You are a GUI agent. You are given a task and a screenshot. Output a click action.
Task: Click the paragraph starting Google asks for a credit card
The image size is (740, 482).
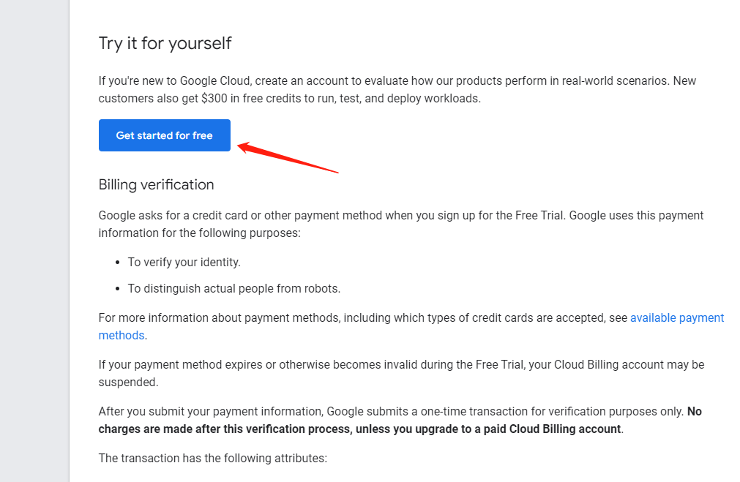click(400, 224)
